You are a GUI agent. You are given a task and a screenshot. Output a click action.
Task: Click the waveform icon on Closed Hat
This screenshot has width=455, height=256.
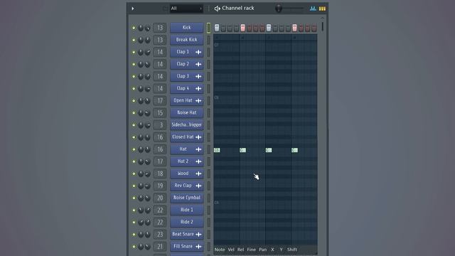pos(198,137)
